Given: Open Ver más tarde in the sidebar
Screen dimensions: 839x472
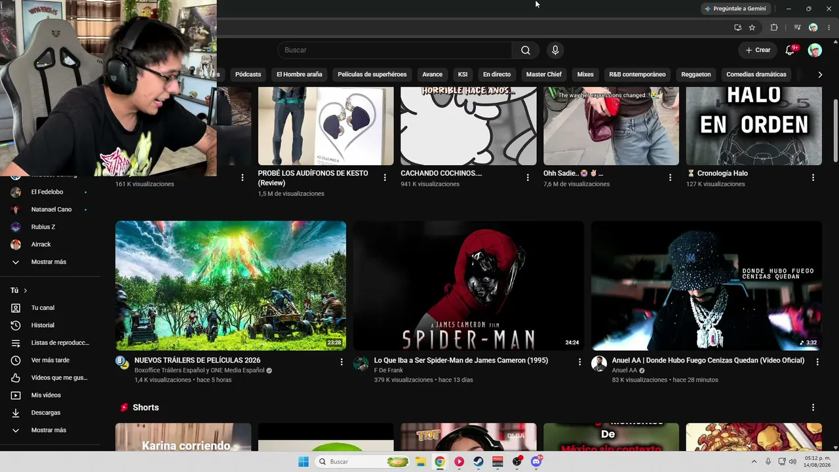Looking at the screenshot, I should click(x=50, y=361).
